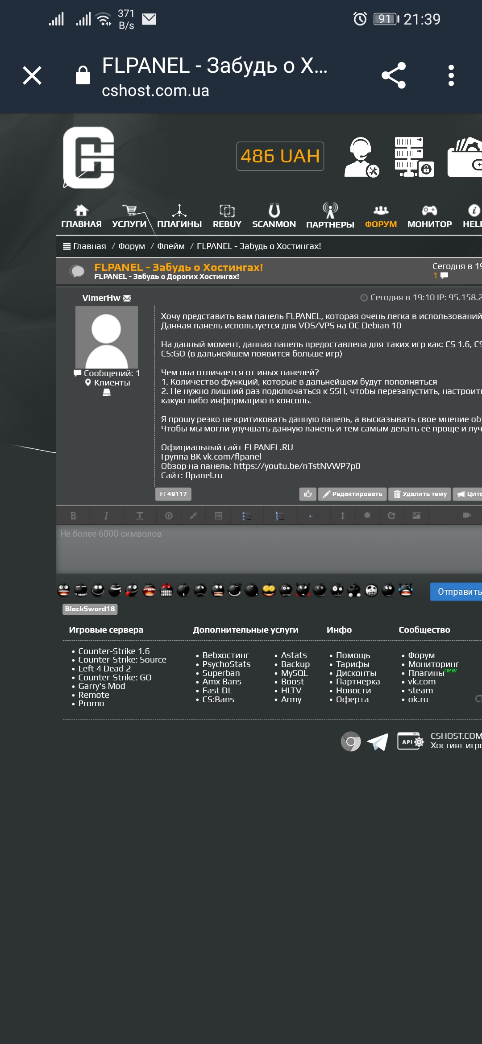The width and height of the screenshot is (482, 1044).
Task: Click the Chrome icon in footer
Action: pos(351,742)
